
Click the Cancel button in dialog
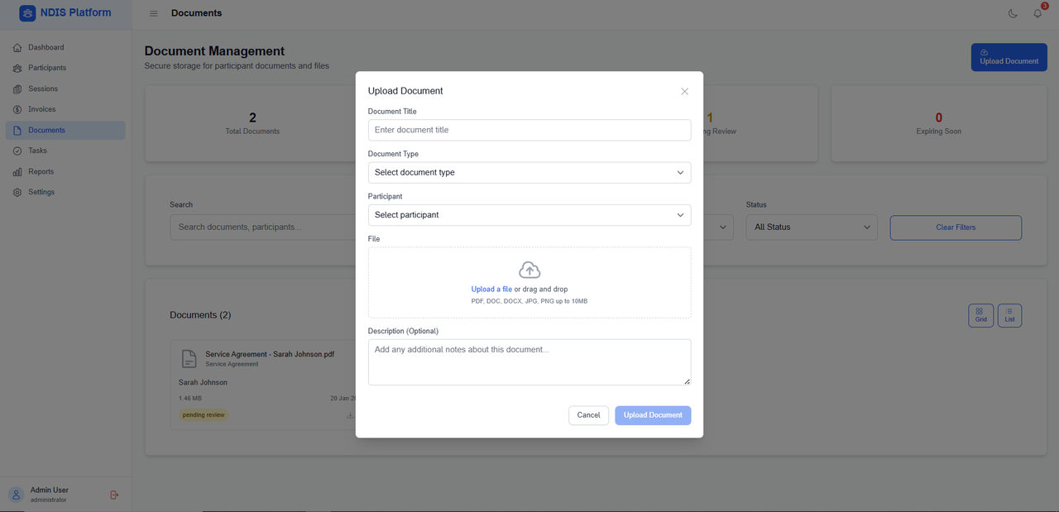click(588, 415)
